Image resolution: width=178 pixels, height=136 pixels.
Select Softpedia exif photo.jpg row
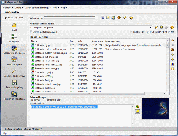[x=98, y=57]
